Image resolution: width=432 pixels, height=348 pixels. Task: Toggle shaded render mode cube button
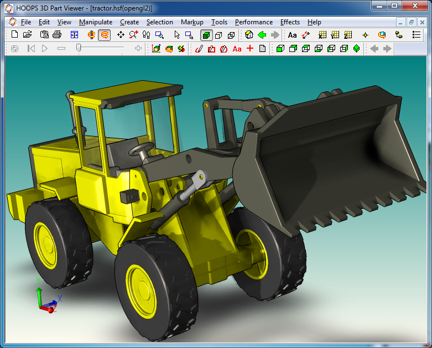click(206, 35)
